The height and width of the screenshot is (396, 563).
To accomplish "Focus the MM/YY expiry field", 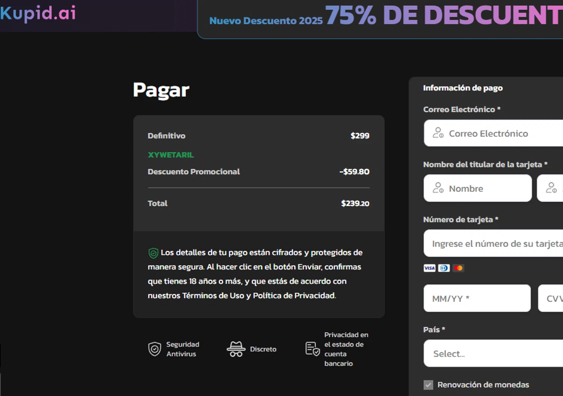I will [x=477, y=298].
